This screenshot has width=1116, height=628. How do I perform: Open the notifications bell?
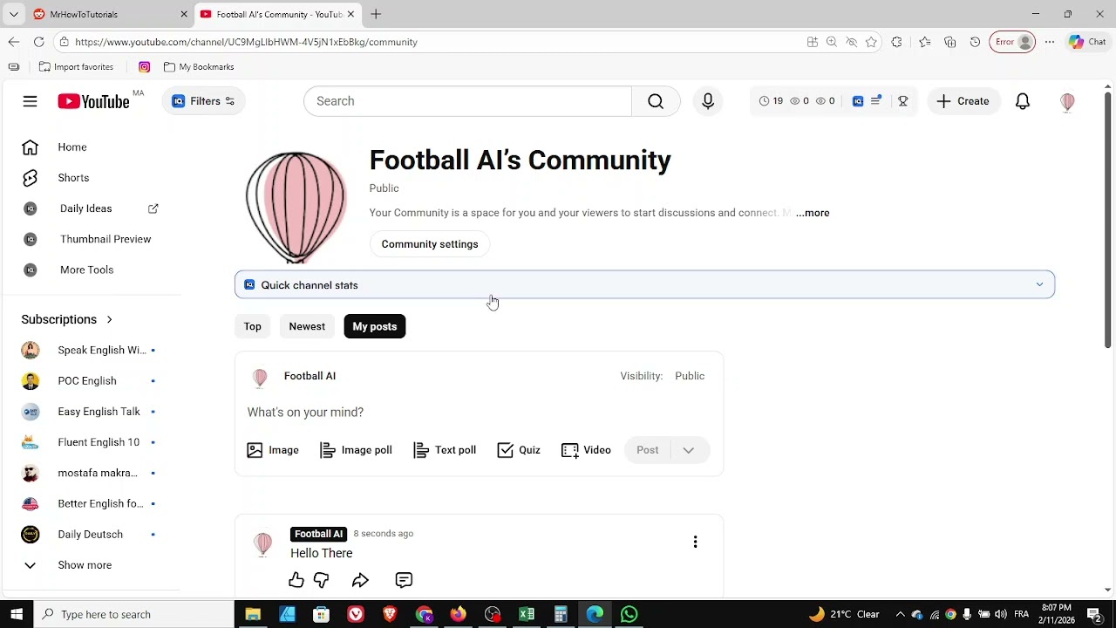tap(1023, 101)
